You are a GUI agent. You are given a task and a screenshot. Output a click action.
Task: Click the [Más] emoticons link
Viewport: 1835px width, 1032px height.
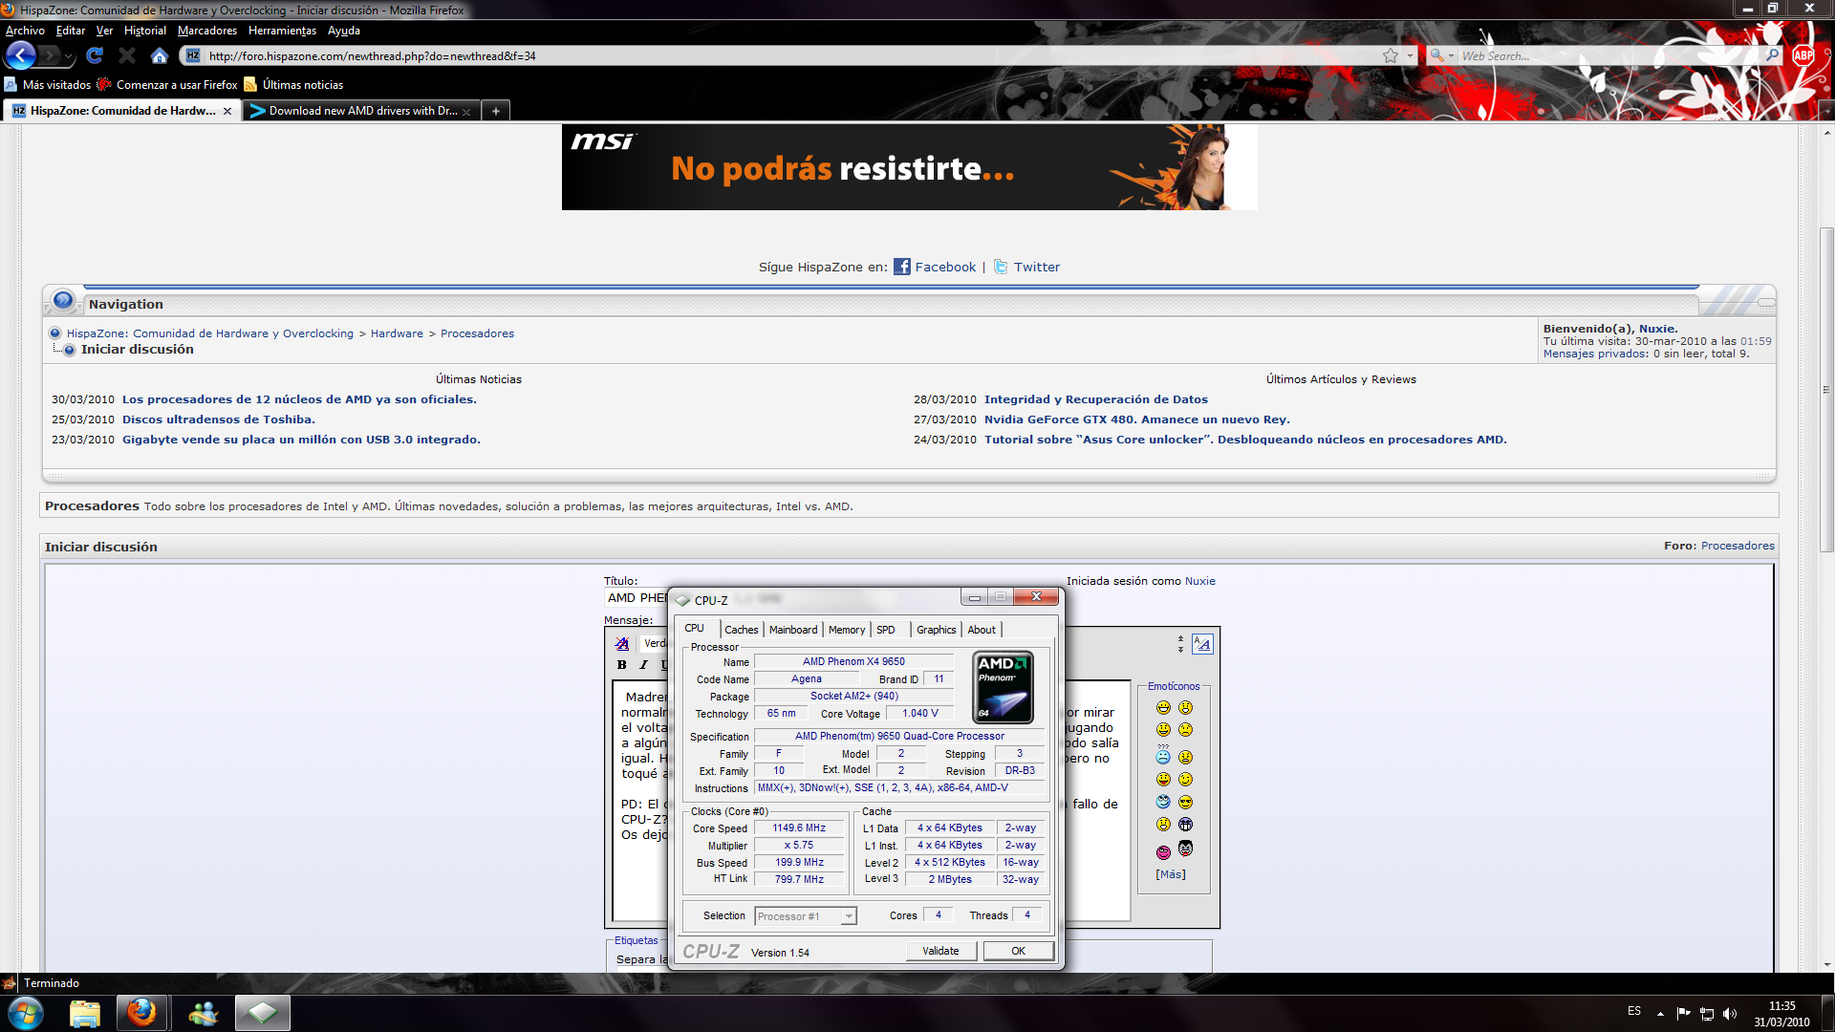[x=1171, y=874]
